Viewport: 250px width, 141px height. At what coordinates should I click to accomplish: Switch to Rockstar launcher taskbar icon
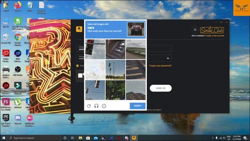(134, 138)
